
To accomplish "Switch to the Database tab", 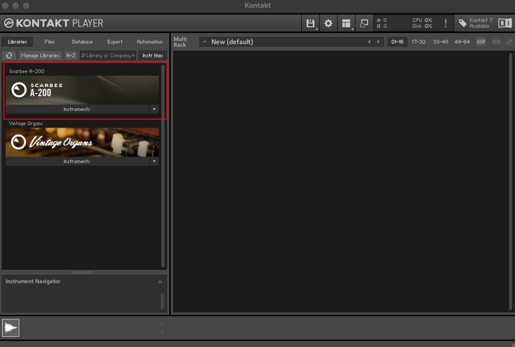I will [82, 42].
